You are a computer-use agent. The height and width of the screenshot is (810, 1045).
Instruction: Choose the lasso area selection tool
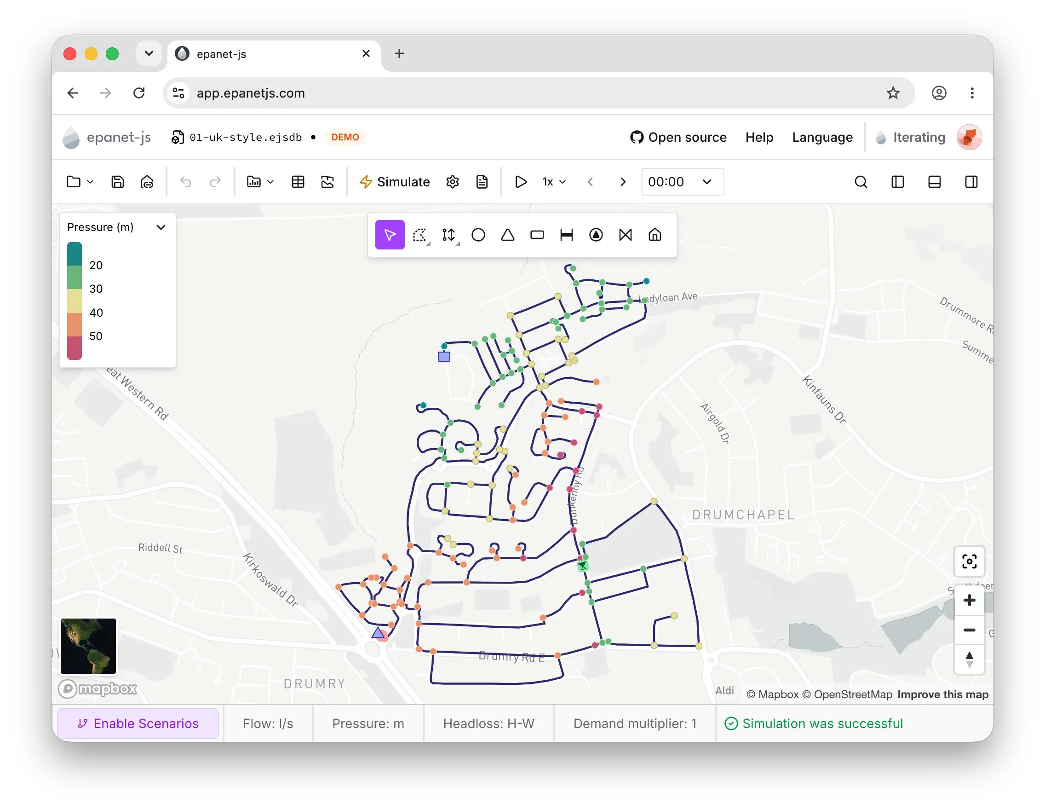419,235
